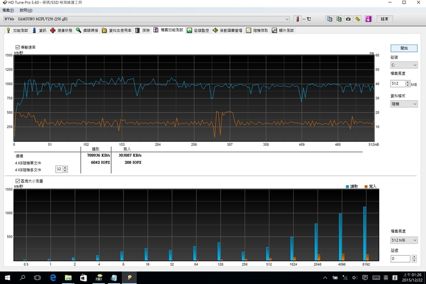Toggle the 傳輸速率 checkbox
Image resolution: width=426 pixels, height=284 pixels.
pos(17,47)
